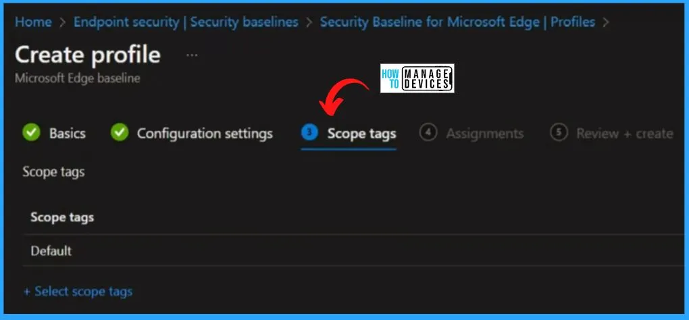Screen dimensions: 689x320
Task: Go to Home breadcrumb link
Action: pos(33,22)
